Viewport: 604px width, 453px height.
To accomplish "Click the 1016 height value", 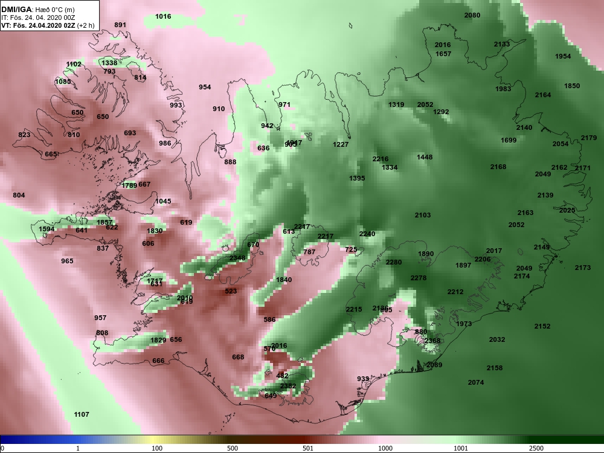I will click(163, 16).
